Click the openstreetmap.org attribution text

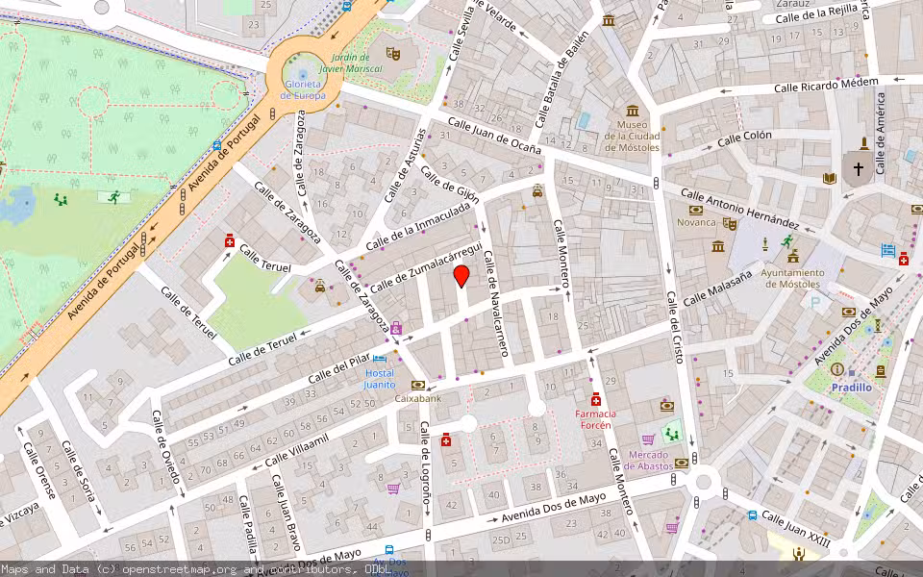tap(179, 569)
